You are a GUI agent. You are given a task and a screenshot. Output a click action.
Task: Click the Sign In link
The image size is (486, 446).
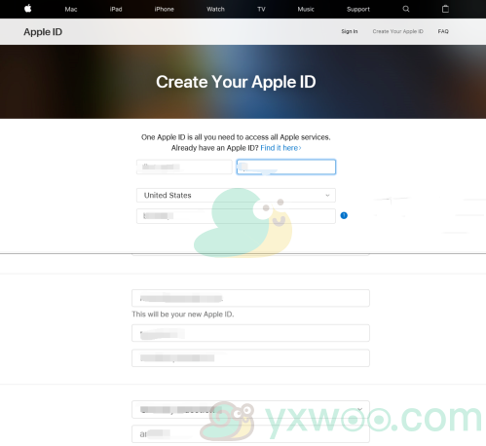pyautogui.click(x=350, y=31)
